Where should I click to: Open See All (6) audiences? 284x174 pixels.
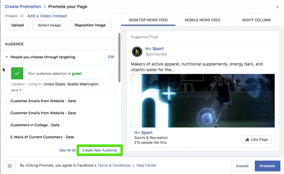[x=68, y=150]
